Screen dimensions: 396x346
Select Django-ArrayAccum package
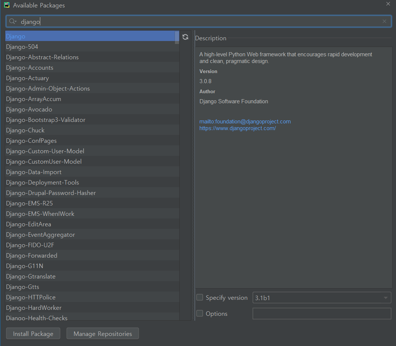tap(92, 99)
